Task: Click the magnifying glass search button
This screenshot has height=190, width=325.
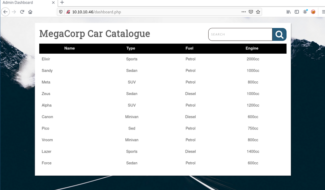Action: [279, 34]
